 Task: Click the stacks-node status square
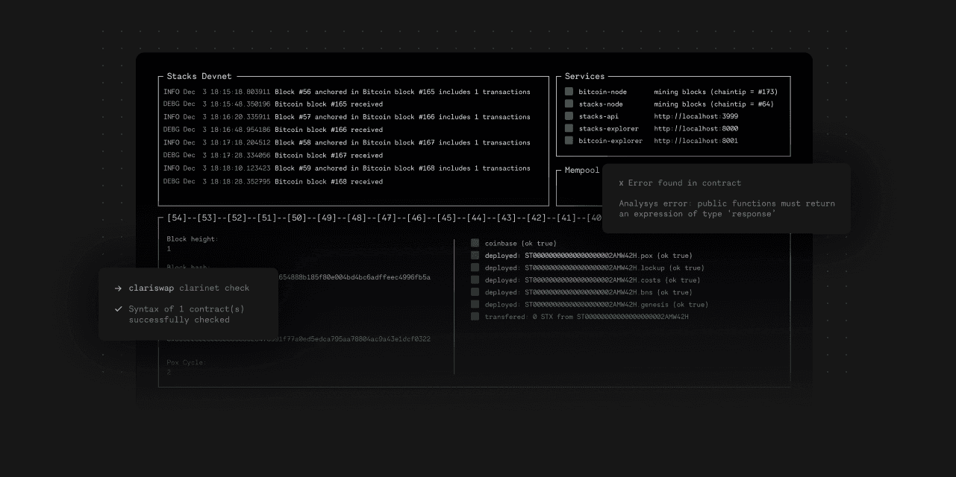(x=569, y=104)
